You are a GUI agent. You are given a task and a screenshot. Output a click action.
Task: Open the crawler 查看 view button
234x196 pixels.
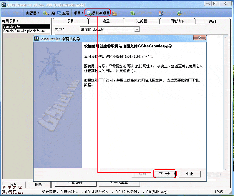[x=63, y=13]
